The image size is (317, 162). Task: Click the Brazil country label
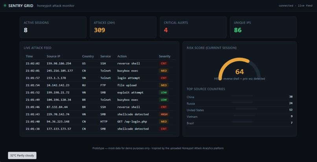pyautogui.click(x=190, y=123)
